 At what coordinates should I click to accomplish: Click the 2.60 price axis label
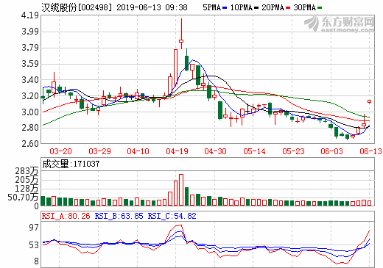(x=30, y=144)
